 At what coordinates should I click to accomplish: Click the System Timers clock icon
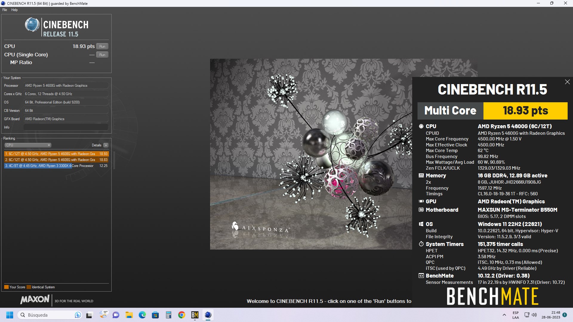[421, 244]
